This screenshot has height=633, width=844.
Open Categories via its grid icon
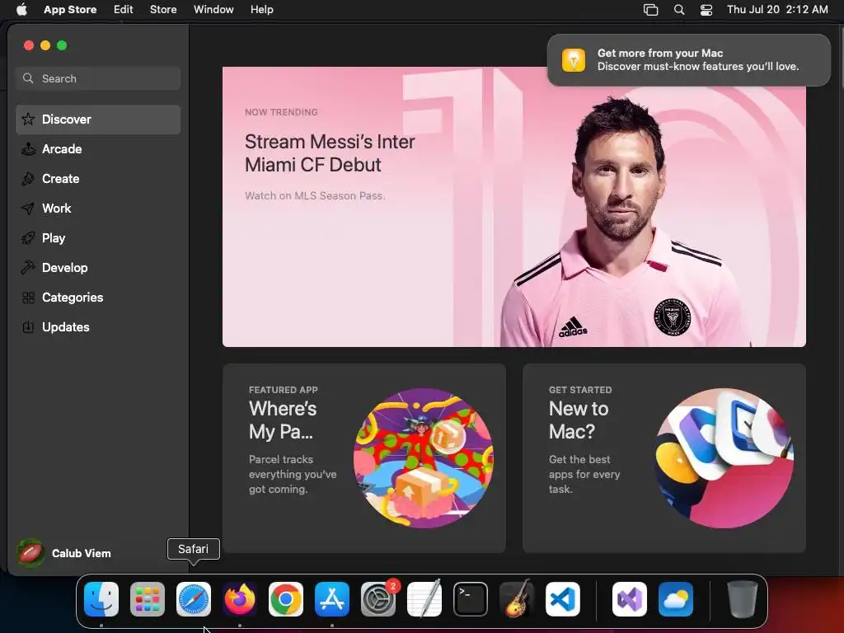tap(28, 297)
